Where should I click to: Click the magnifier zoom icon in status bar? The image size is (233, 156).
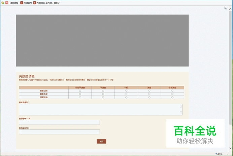tap(217, 154)
